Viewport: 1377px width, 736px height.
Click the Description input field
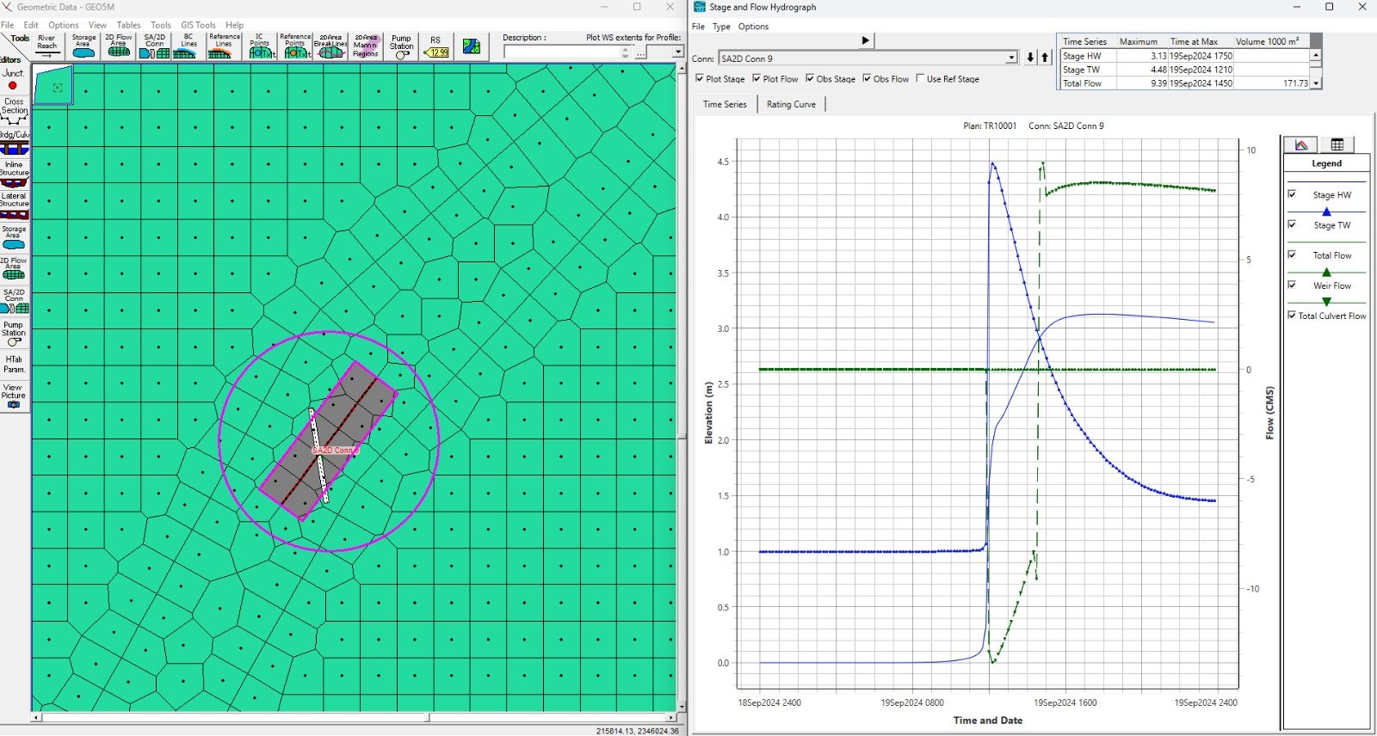pos(565,52)
